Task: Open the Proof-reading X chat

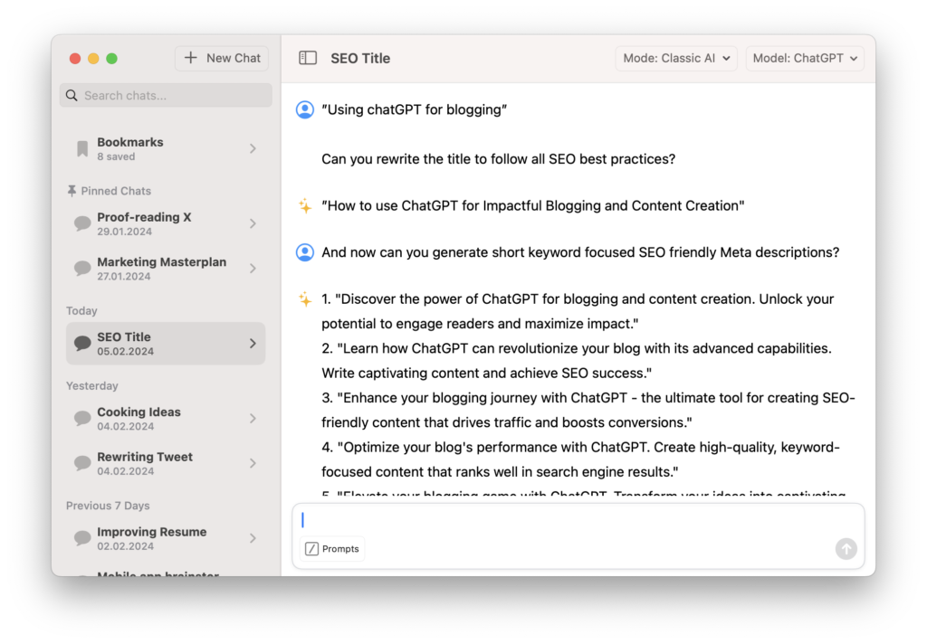Action: (166, 223)
